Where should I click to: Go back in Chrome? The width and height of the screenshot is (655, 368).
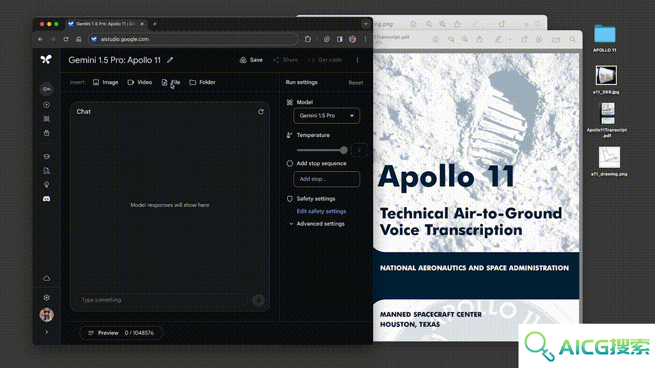pyautogui.click(x=40, y=40)
